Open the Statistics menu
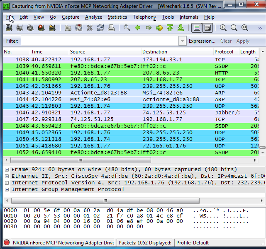The image size is (266, 249). point(117,17)
